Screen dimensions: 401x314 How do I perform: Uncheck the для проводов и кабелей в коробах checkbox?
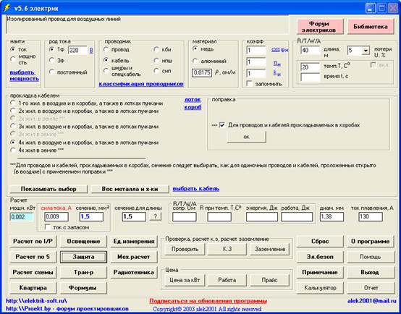(222, 125)
